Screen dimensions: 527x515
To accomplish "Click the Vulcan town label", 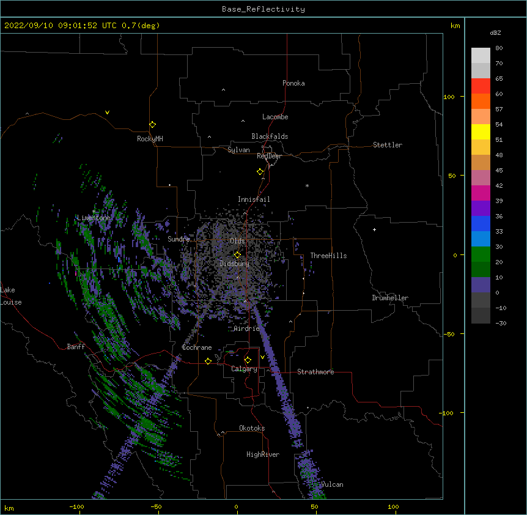I will point(332,484).
